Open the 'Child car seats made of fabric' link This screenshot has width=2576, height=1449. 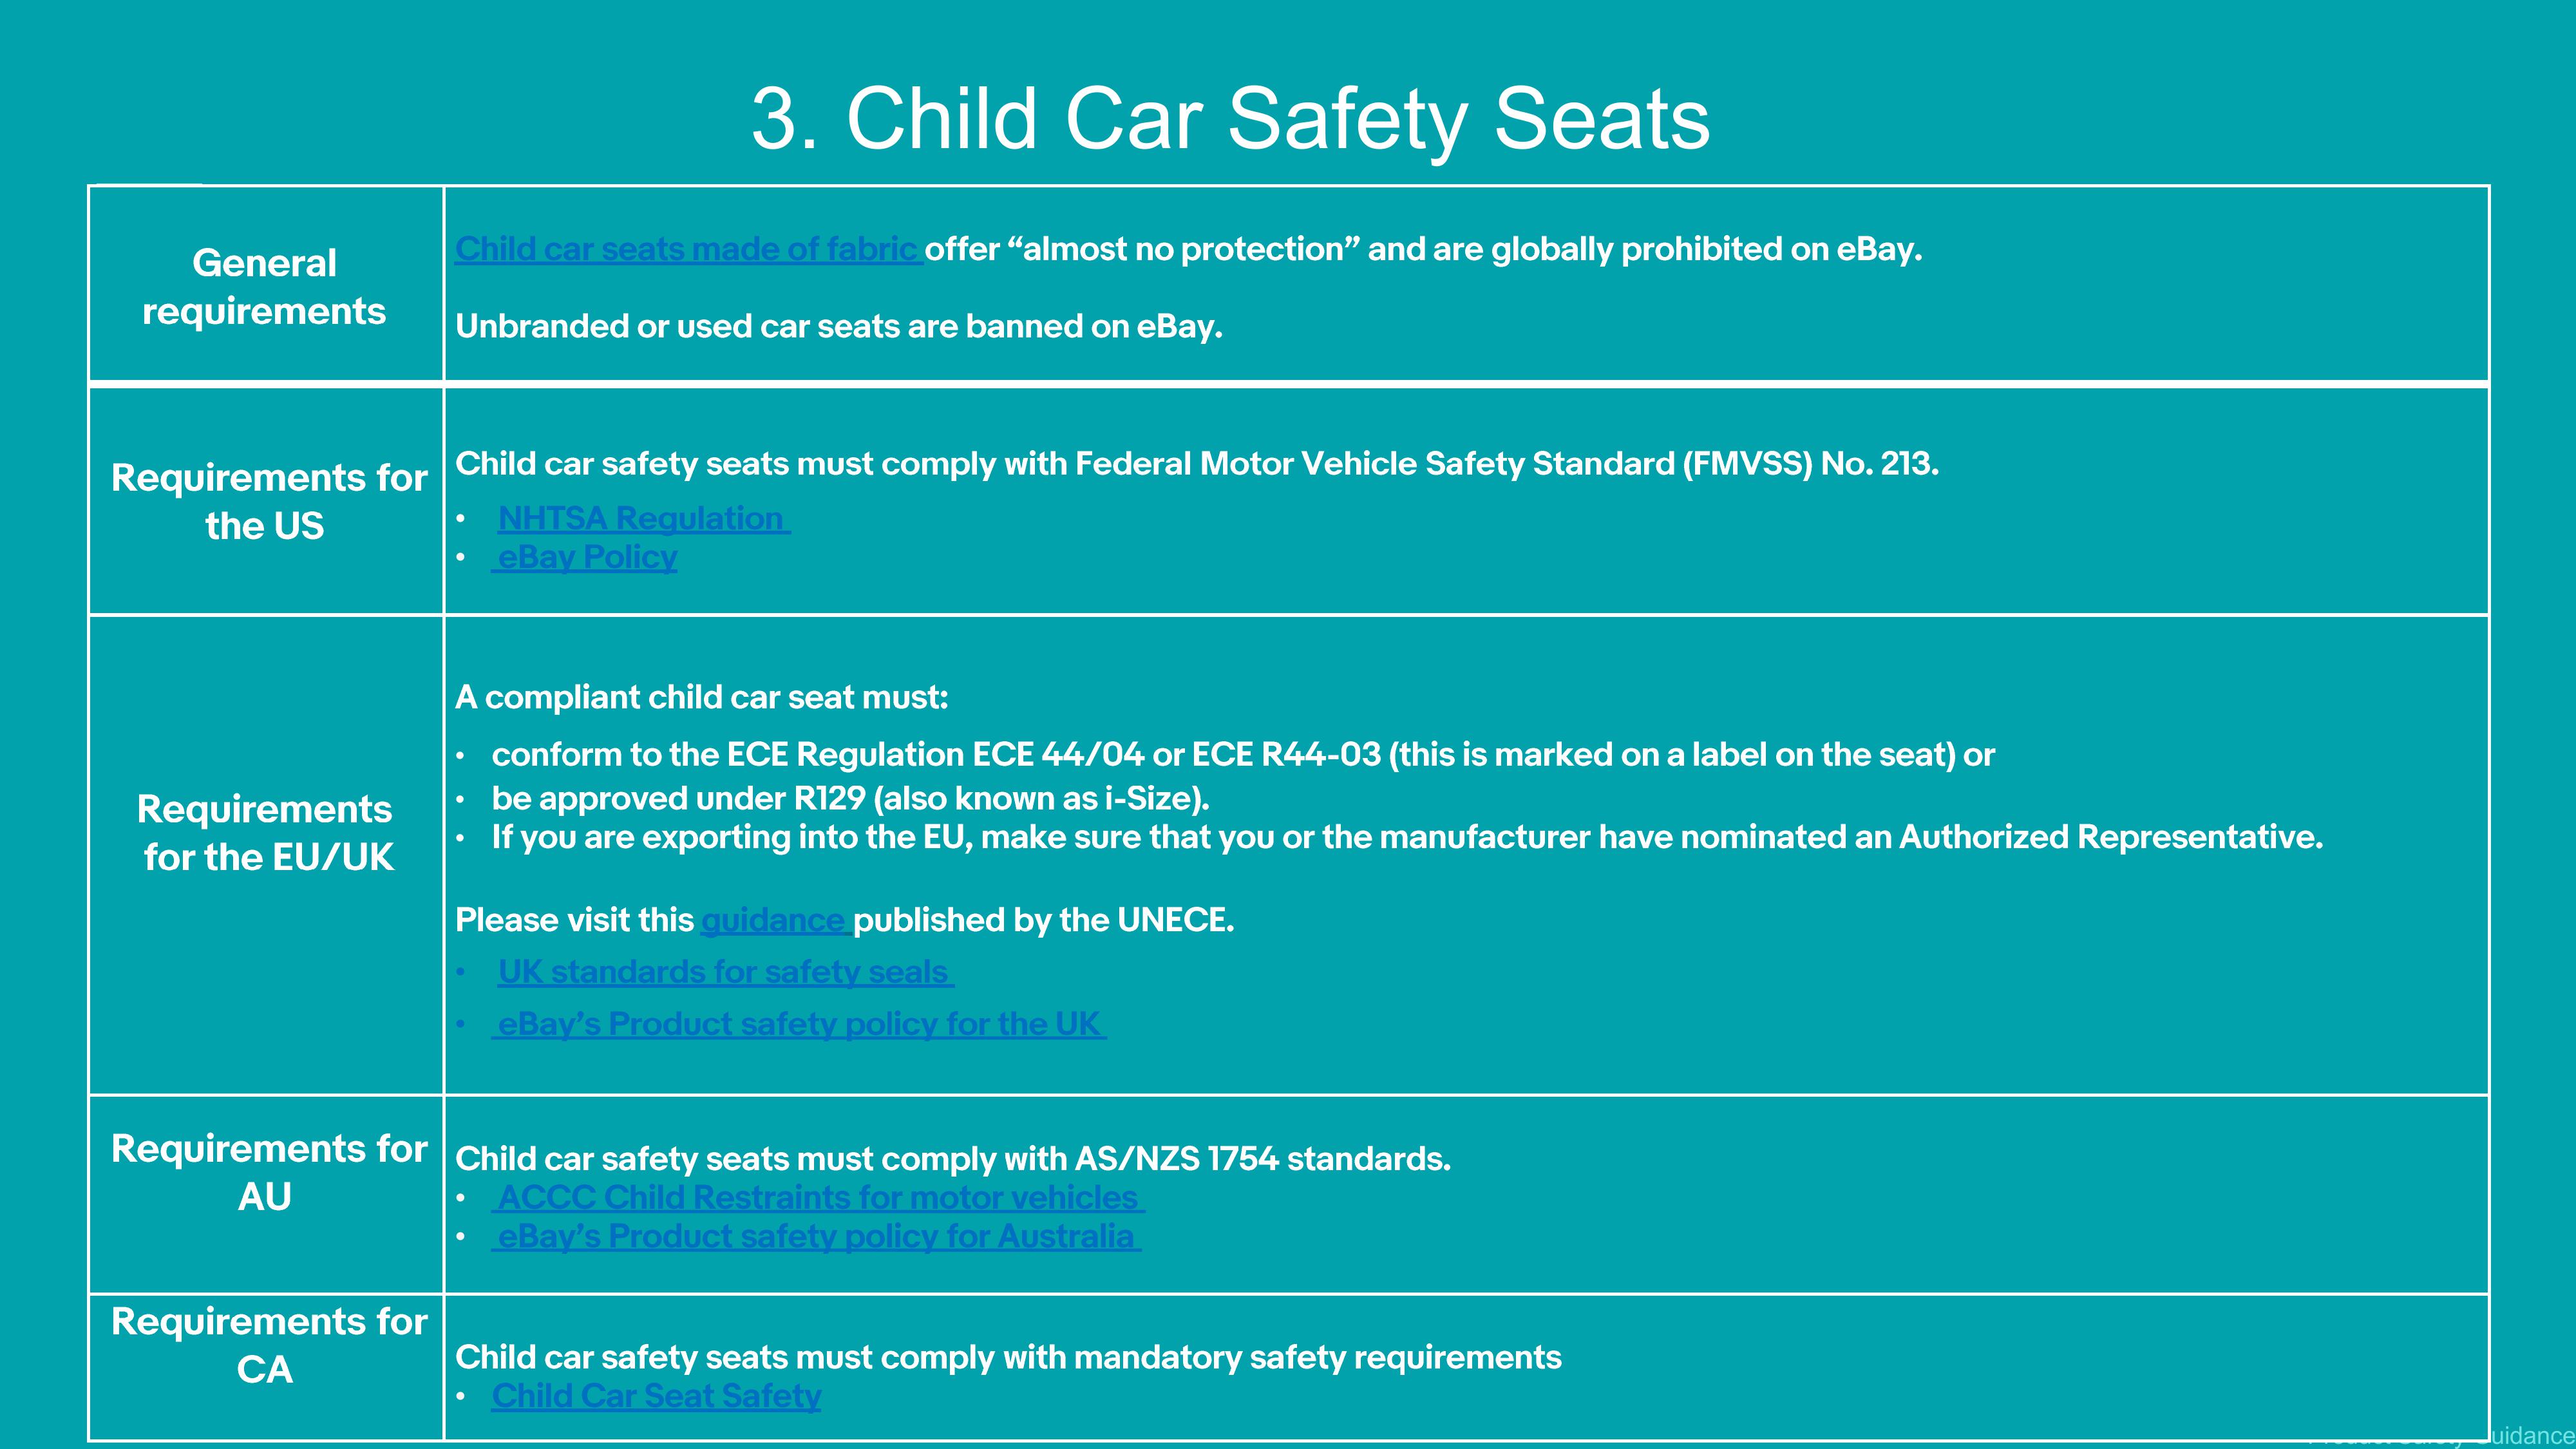(x=686, y=249)
